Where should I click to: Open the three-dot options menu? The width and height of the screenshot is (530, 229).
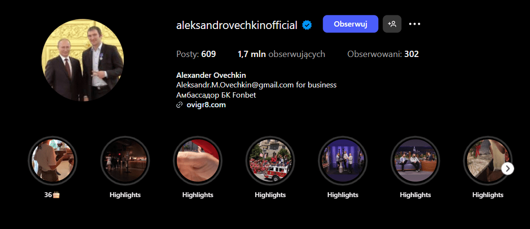(x=415, y=24)
